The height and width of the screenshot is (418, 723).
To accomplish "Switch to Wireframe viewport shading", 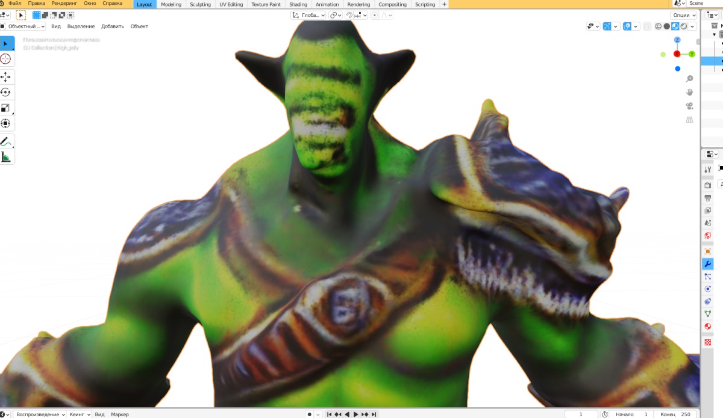I will pyautogui.click(x=659, y=26).
